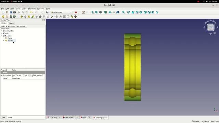This screenshot has width=219, height=123.
Task: Select the bearing document in tree
Action: point(8,36)
